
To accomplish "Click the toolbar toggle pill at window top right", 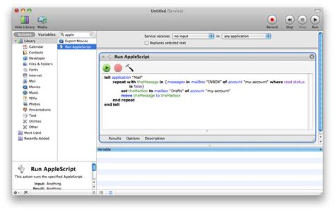I will tap(317, 11).
